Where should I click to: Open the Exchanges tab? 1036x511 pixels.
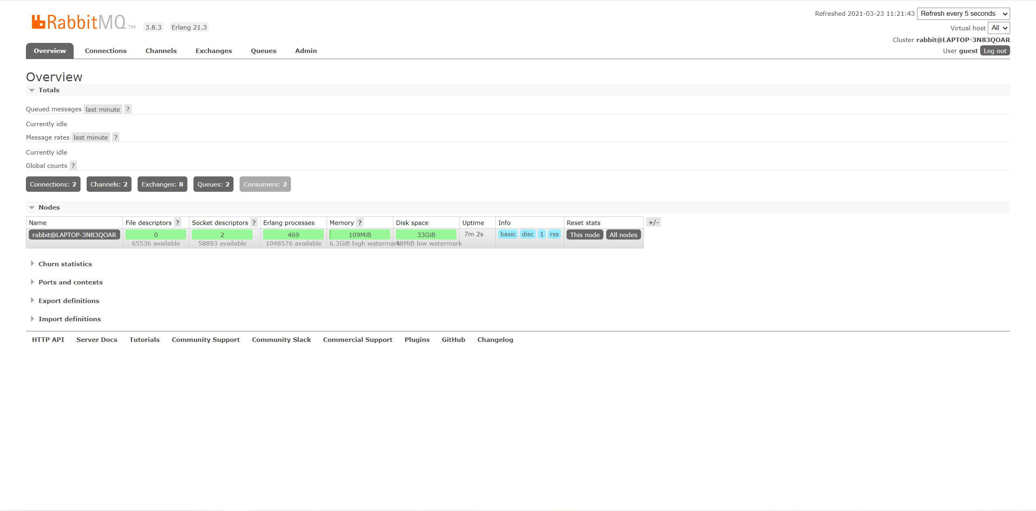coord(214,51)
